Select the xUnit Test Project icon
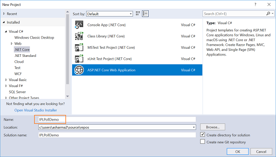The image size is (276, 157). point(79,59)
